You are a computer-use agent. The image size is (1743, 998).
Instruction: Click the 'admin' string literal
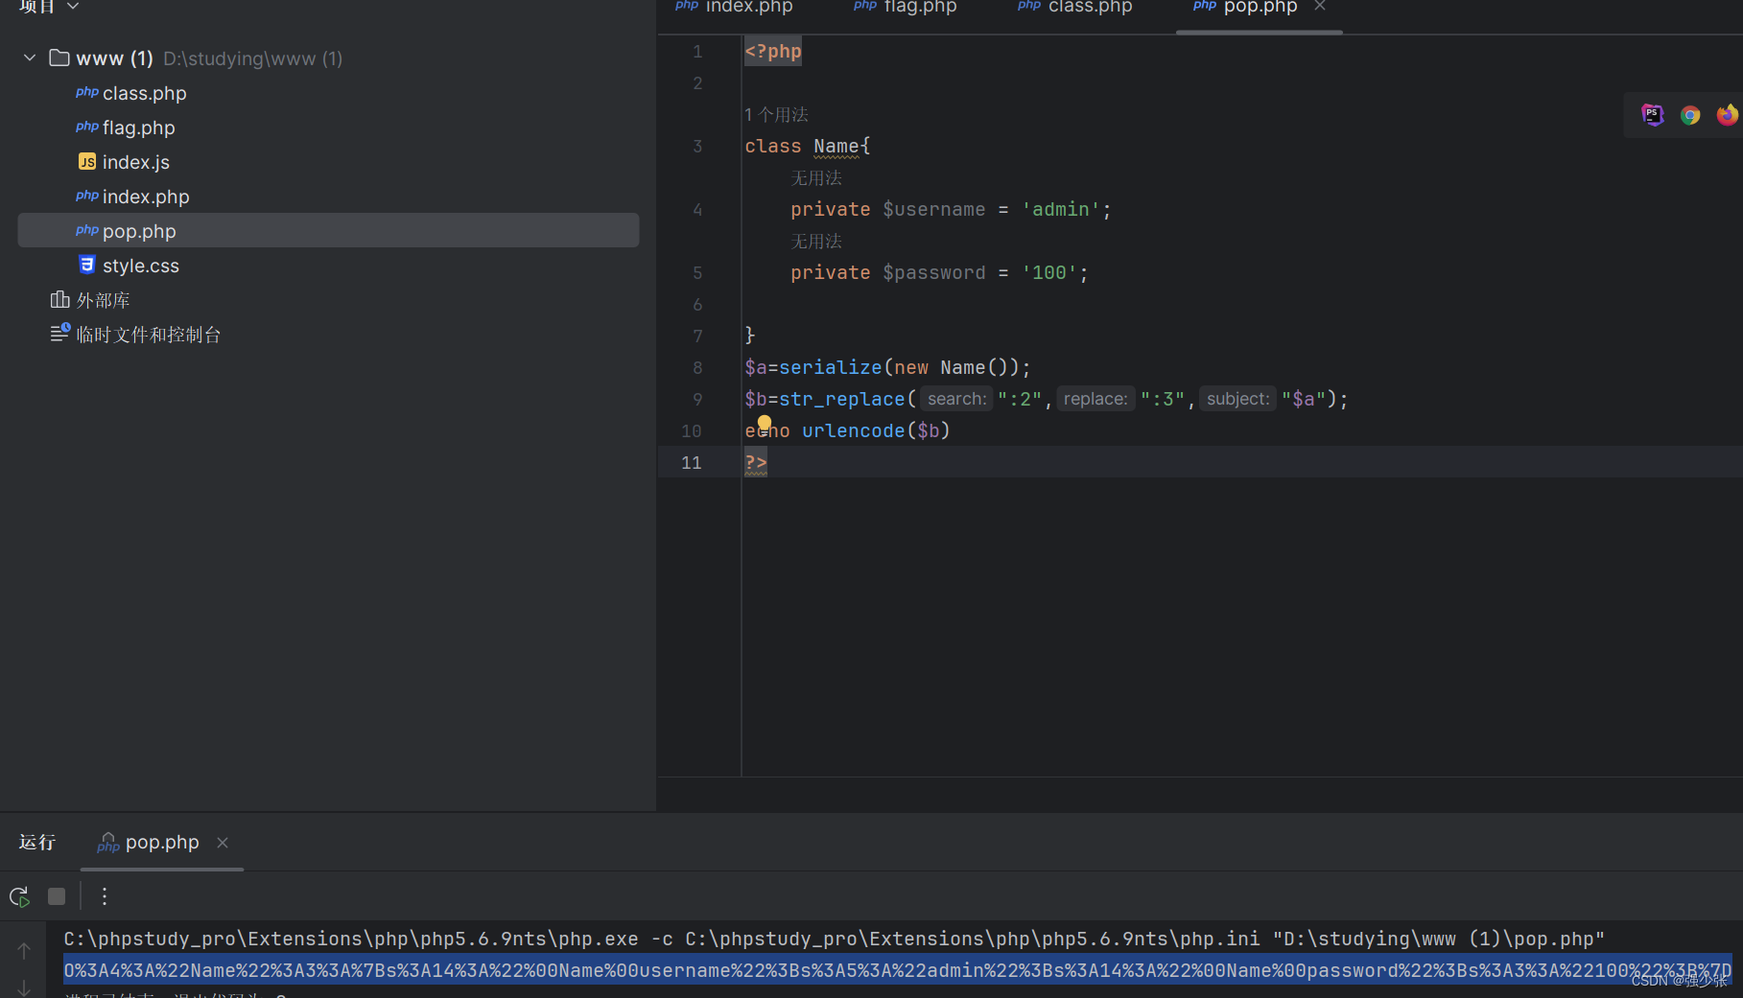(1061, 209)
